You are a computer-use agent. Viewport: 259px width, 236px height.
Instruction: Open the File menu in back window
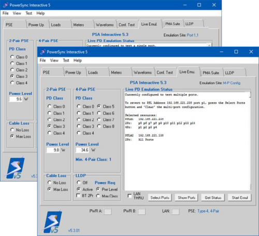(5, 13)
